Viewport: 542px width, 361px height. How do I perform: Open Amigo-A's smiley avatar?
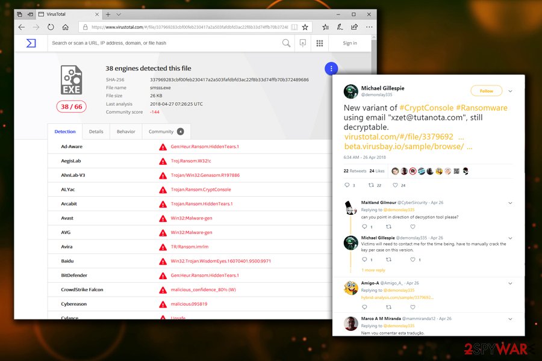(350, 288)
